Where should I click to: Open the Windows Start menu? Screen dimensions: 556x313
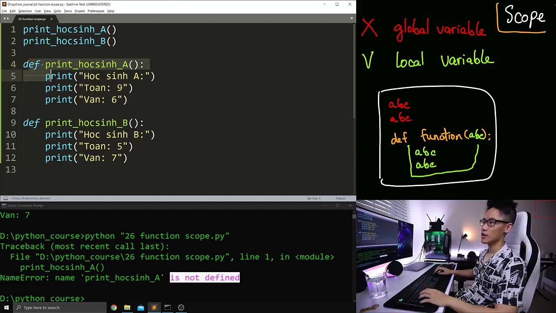[6, 307]
